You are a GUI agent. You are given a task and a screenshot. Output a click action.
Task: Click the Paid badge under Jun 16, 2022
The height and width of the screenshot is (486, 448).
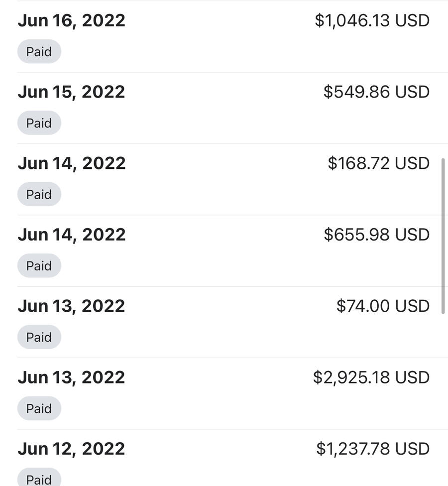point(39,52)
